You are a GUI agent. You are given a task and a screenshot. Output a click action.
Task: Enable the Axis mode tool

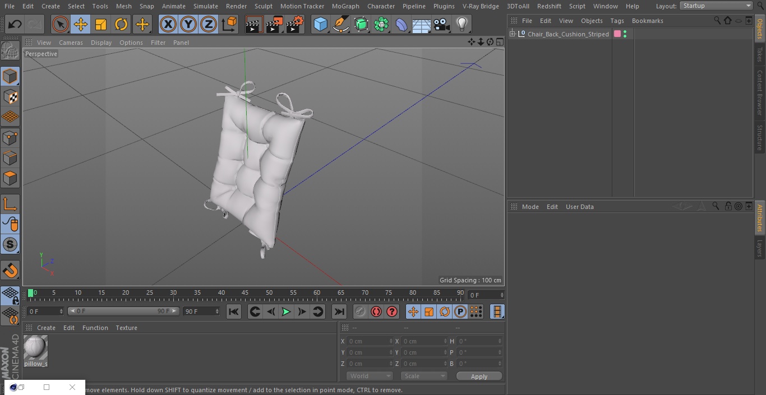point(10,204)
